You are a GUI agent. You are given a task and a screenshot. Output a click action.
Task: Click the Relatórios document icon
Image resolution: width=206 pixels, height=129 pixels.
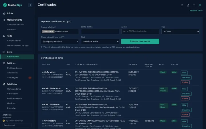(4, 84)
